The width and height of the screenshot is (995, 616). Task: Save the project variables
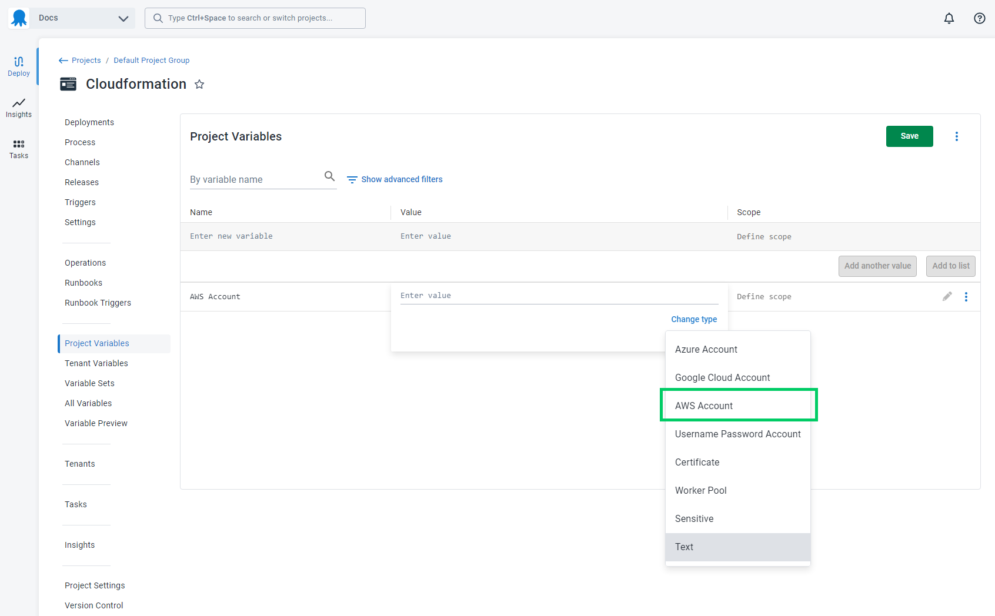pos(910,136)
